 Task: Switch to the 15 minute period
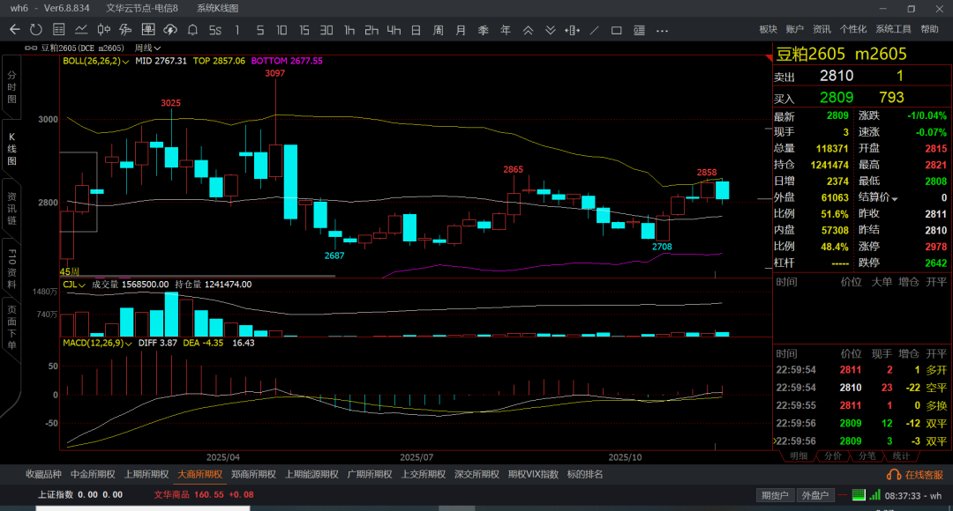304,30
